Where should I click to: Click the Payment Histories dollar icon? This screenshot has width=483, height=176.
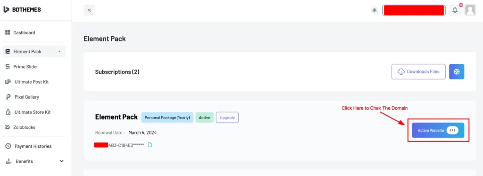8,146
